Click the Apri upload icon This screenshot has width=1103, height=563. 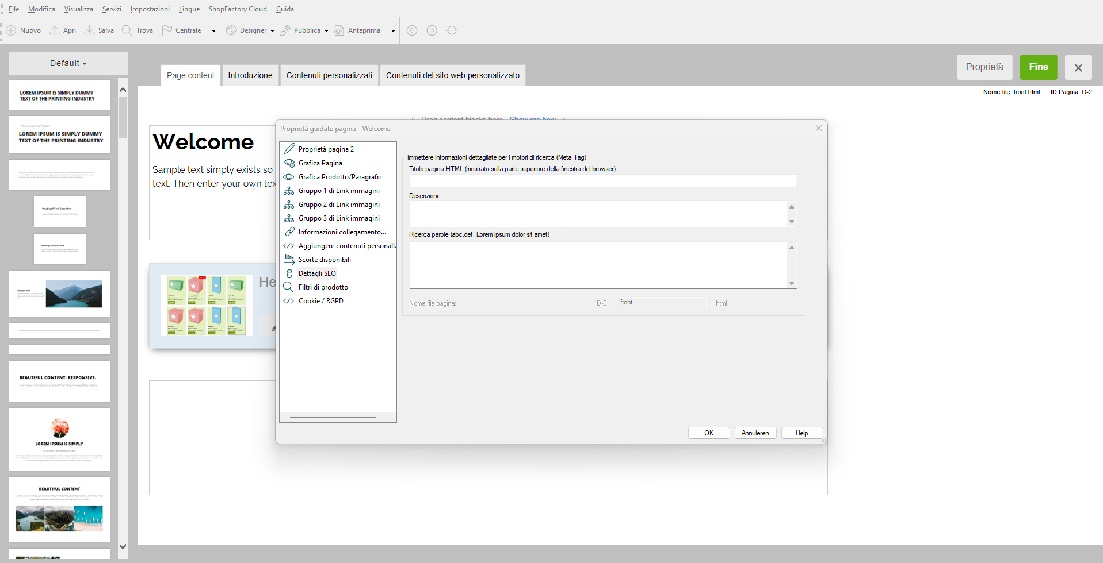[55, 30]
